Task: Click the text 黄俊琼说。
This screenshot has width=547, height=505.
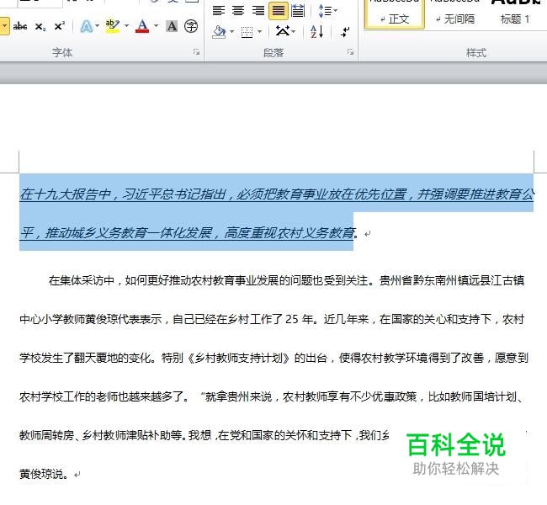Action: click(44, 474)
